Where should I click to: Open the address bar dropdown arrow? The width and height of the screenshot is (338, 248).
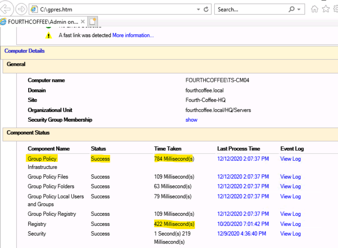point(198,9)
